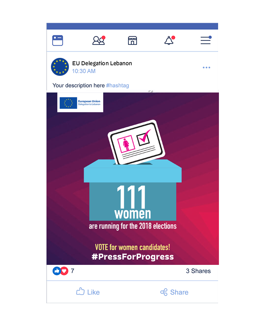Open the news feed icon

57,40
